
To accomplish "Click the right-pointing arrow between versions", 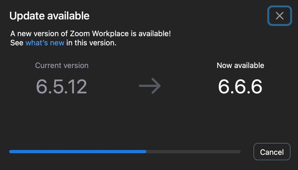I will [x=150, y=86].
